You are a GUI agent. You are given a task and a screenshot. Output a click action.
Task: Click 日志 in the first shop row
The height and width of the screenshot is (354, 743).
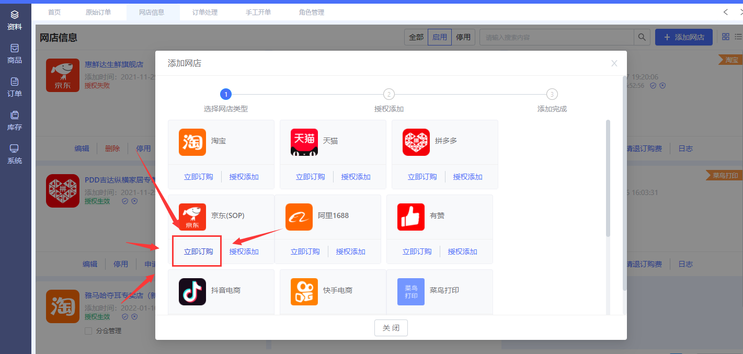685,149
